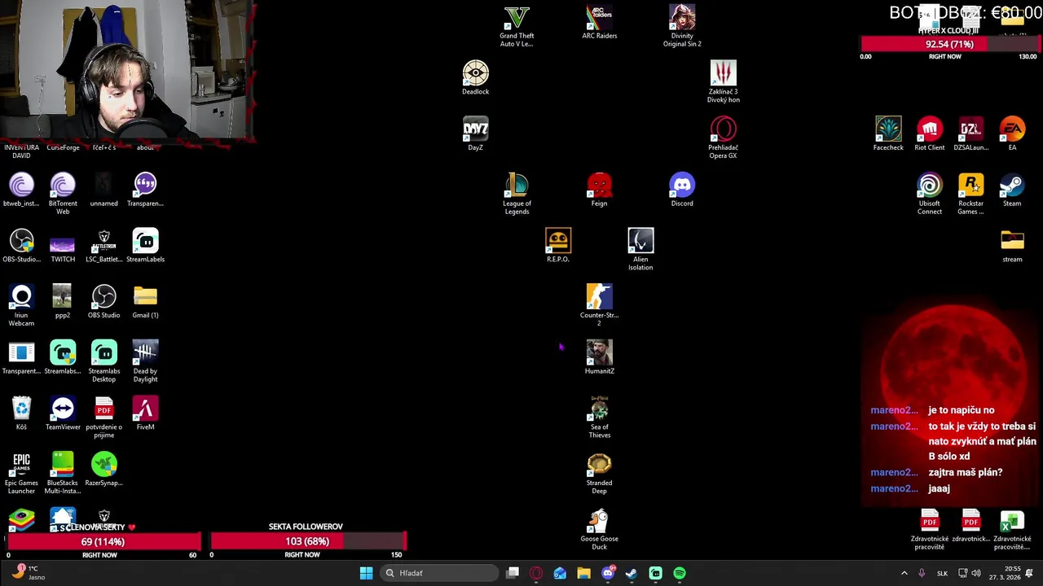Click the Iriun Webcam shortcut
Viewport: 1043px width, 586px height.
21,305
